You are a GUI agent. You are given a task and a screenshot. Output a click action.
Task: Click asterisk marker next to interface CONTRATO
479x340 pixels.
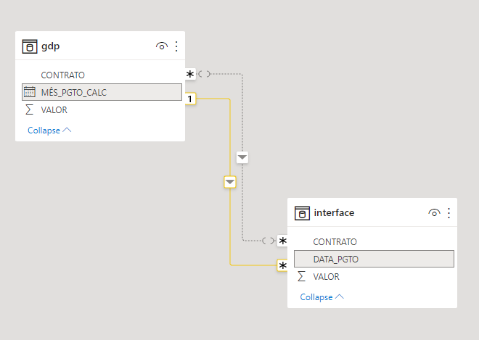click(282, 241)
